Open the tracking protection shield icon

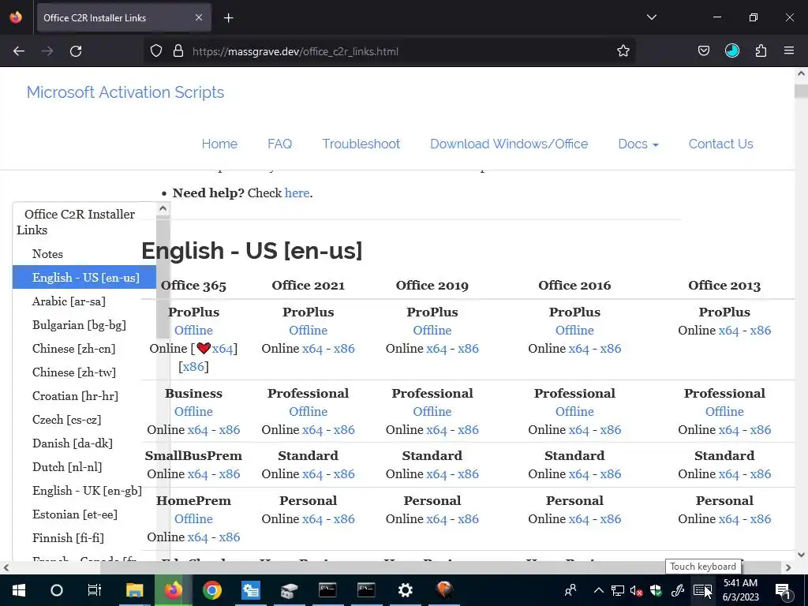pyautogui.click(x=156, y=51)
